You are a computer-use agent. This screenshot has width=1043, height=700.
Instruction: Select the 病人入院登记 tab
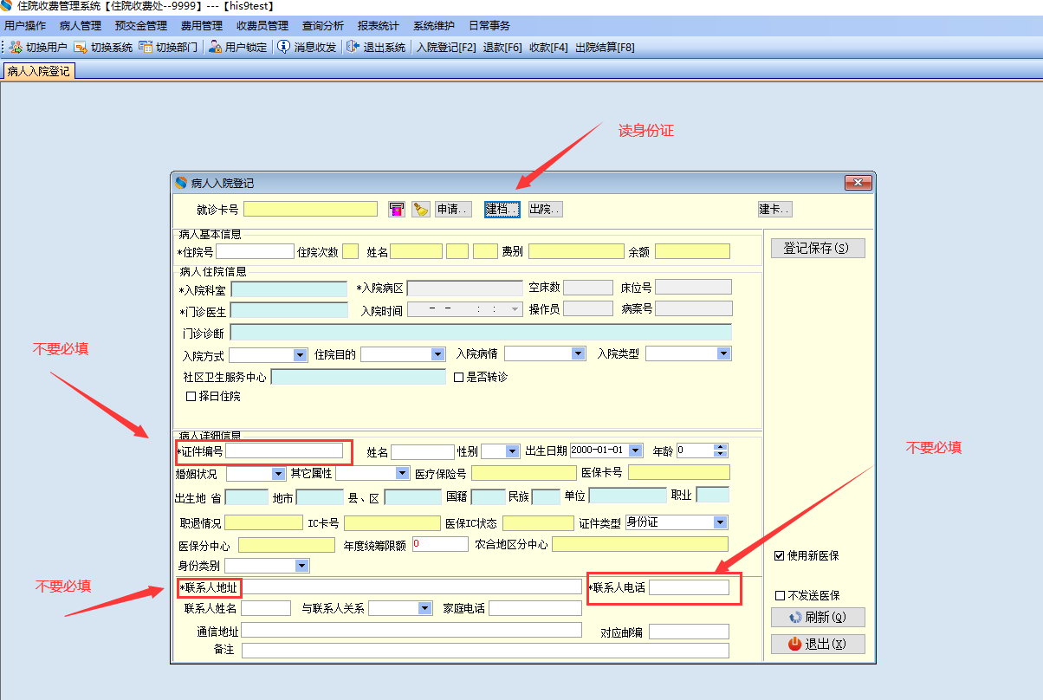(x=39, y=72)
